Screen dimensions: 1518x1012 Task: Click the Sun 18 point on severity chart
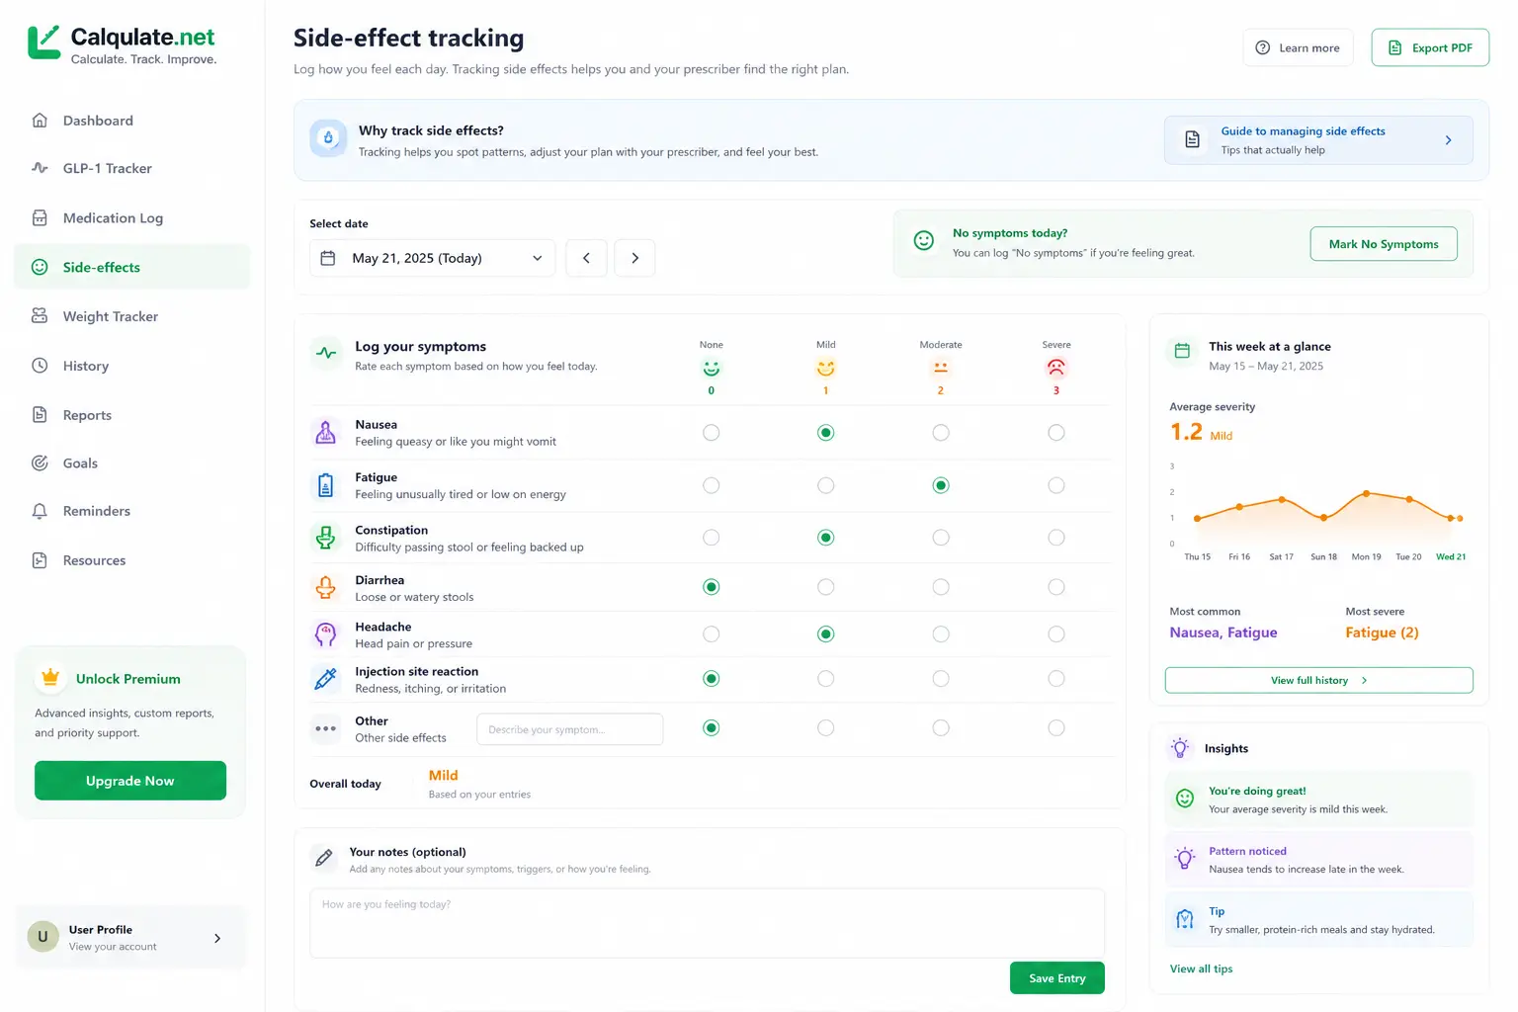coord(1324,516)
